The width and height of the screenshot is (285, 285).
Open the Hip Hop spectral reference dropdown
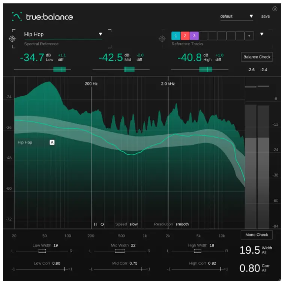(63, 34)
